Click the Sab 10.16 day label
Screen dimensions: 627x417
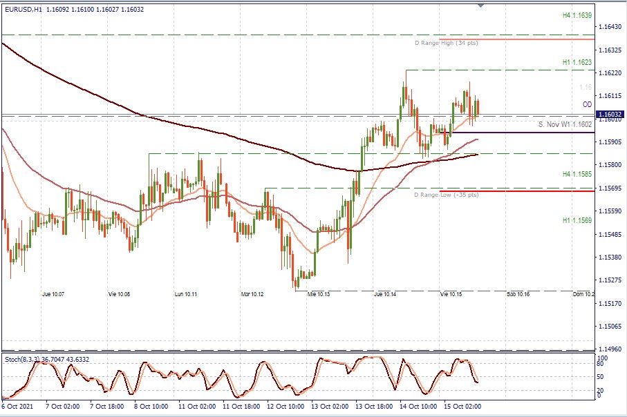tap(518, 294)
